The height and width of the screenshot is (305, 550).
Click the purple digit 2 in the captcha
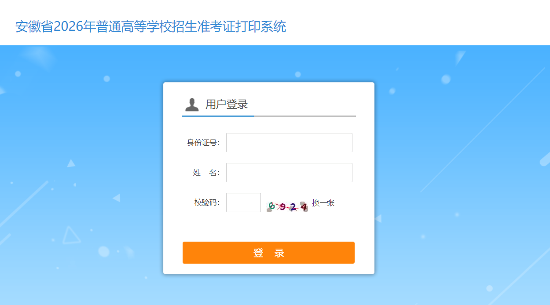pos(293,206)
